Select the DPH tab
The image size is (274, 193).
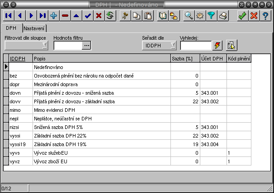(x=11, y=28)
